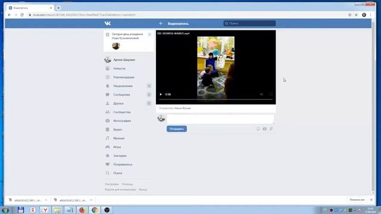381x214 pixels.
Task: Open the sticker icon by the comment box
Action: [258, 129]
